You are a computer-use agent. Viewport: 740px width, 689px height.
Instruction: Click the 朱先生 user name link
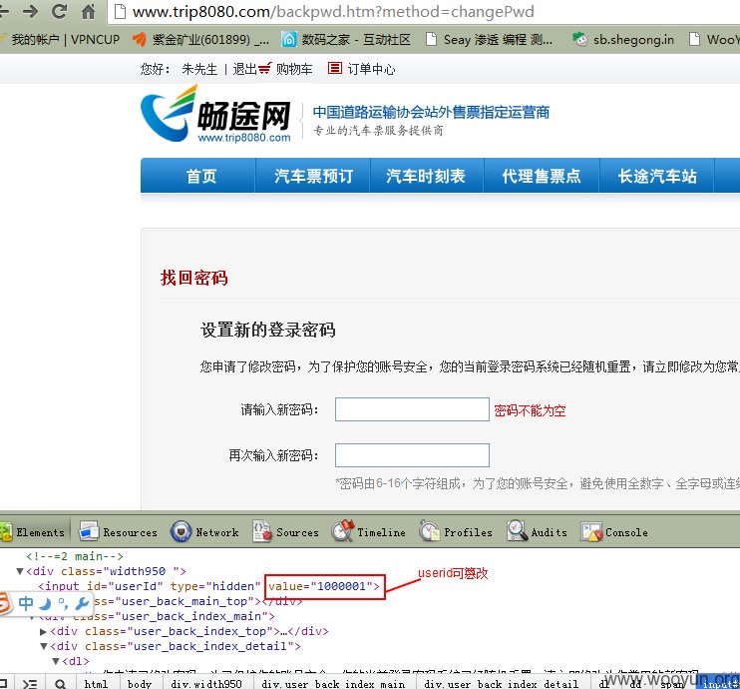199,69
